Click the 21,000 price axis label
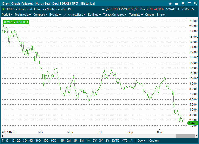This screenshot has width=199, height=144. coord(194,21)
